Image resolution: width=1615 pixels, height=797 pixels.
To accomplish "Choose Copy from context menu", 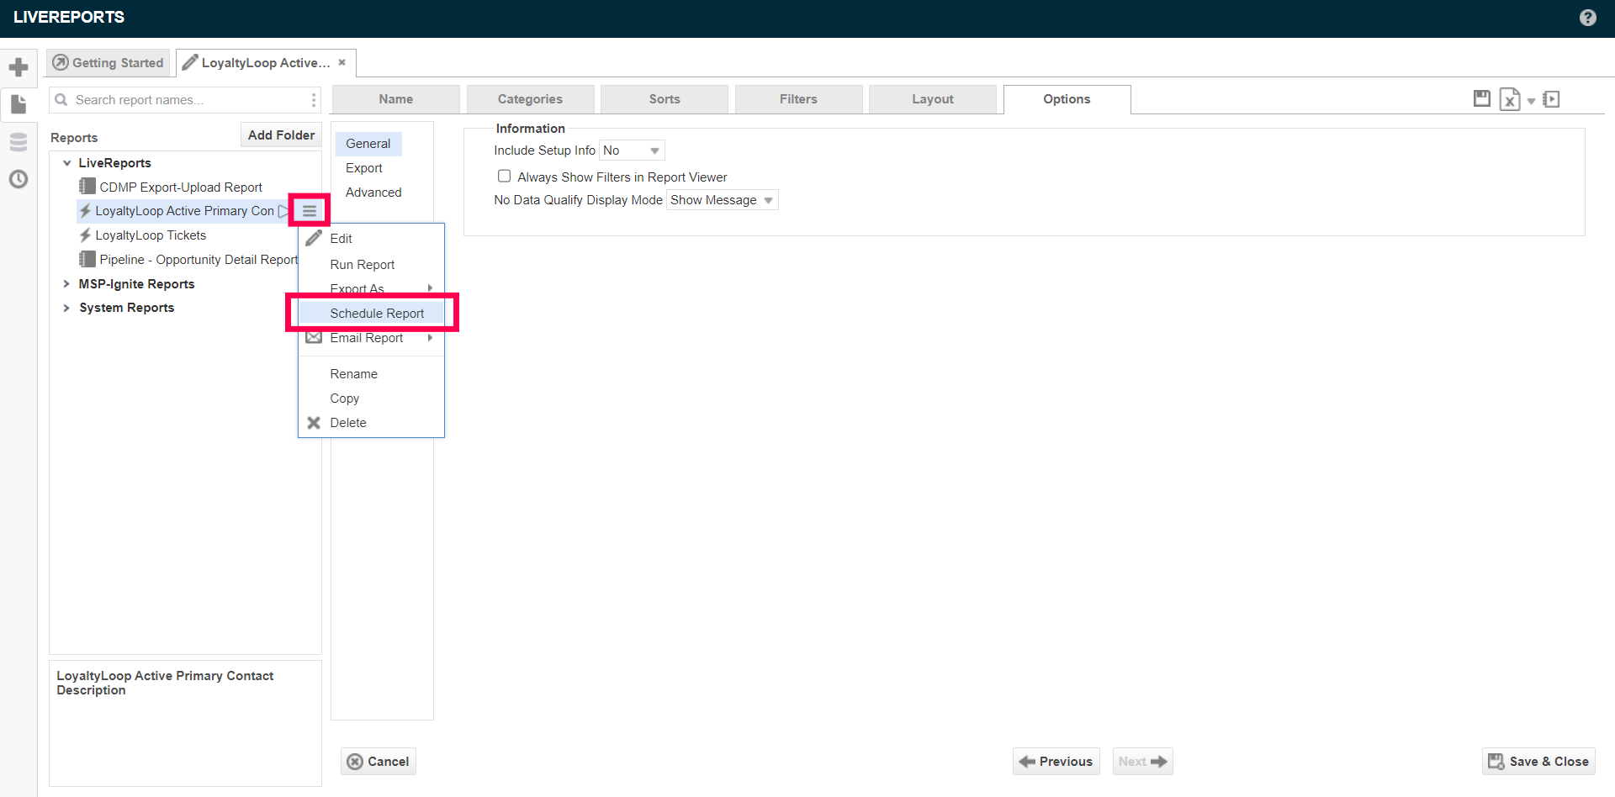I will [371, 398].
